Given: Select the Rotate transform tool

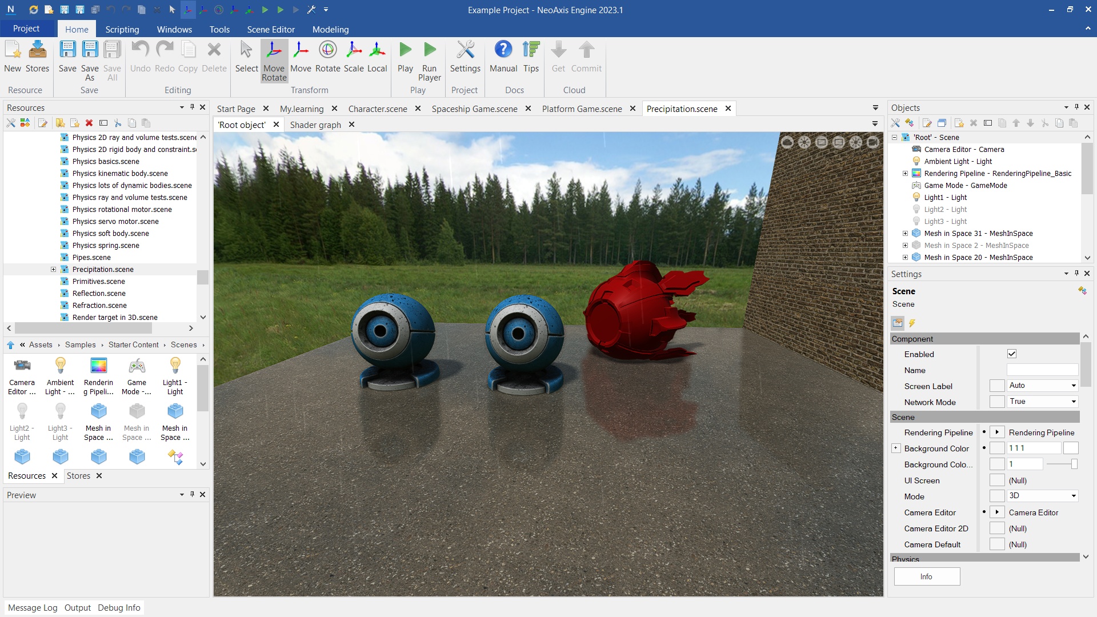Looking at the screenshot, I should pos(327,57).
